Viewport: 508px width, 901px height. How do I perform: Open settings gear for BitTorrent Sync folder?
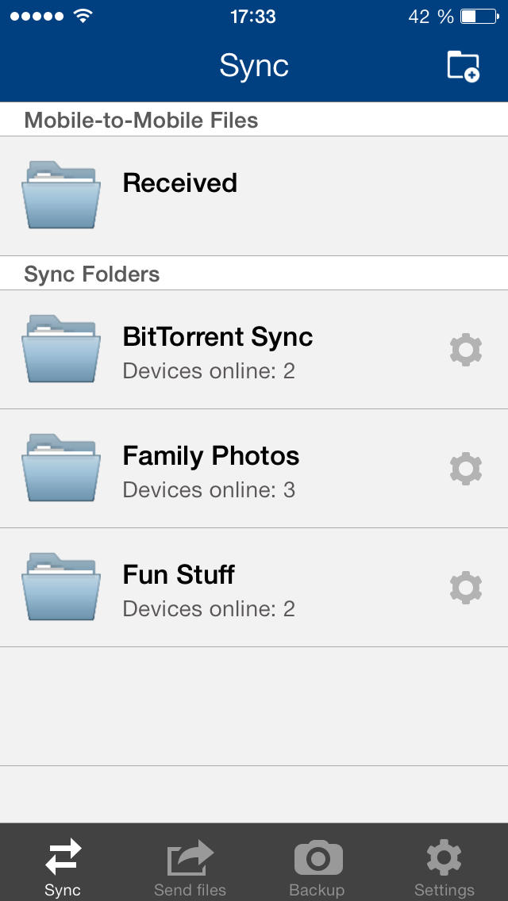click(x=466, y=350)
